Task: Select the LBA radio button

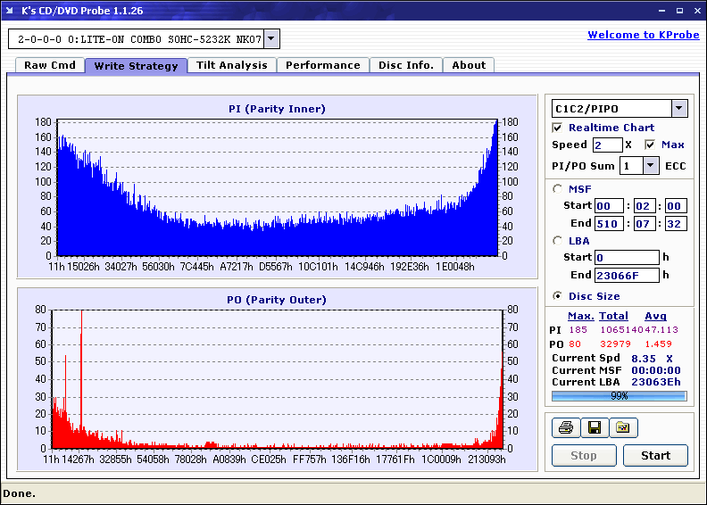Action: pos(558,241)
